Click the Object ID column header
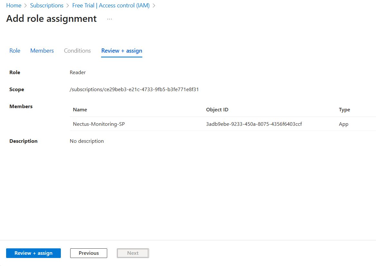 pyautogui.click(x=217, y=110)
